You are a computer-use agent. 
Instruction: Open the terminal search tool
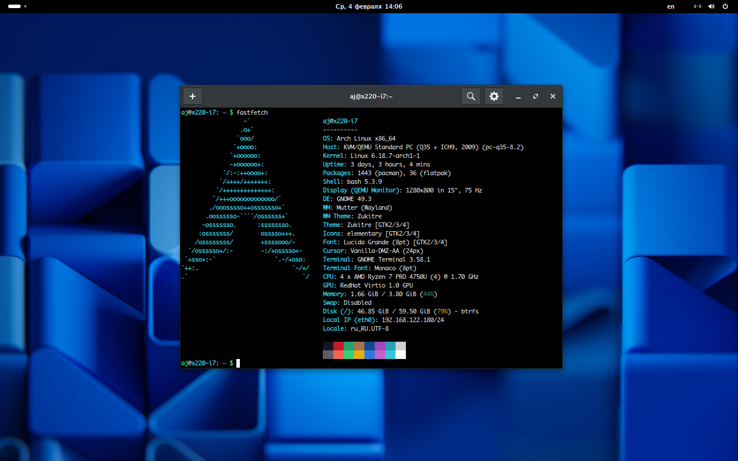471,96
